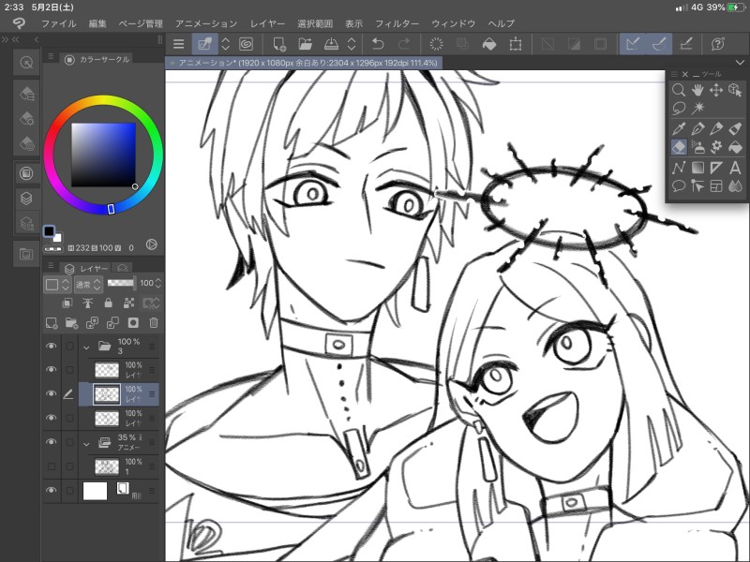750x562 pixels.
Task: Toggle snap to special ruler
Action: click(660, 44)
